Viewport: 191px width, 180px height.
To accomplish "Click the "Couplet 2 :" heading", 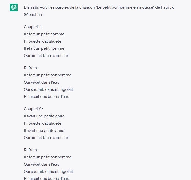I will pos(33,109).
